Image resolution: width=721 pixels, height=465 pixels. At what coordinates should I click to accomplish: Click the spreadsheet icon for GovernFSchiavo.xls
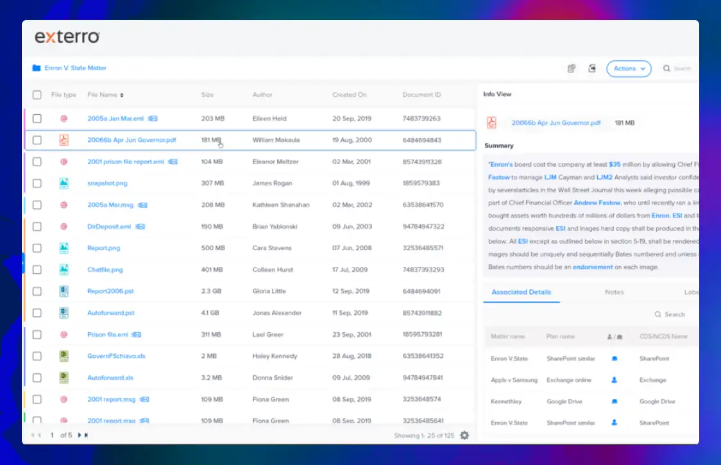coord(64,356)
